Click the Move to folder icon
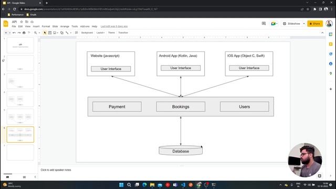The height and width of the screenshot is (189, 336). click(27, 22)
